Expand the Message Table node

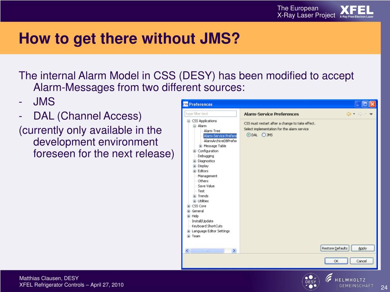click(x=200, y=146)
